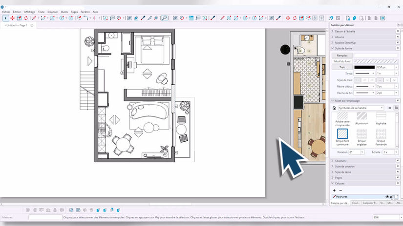Go to the next page icon
The height and width of the screenshot is (226, 403).
pyautogui.click(x=376, y=18)
